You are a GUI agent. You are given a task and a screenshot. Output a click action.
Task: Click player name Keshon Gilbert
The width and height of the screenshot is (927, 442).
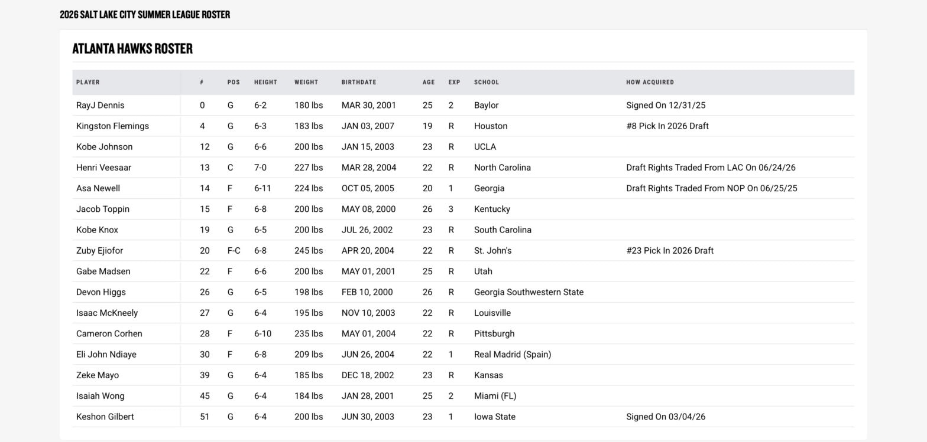[x=105, y=417]
